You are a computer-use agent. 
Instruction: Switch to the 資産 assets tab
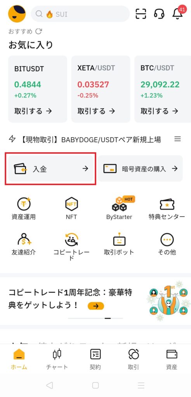point(172,359)
